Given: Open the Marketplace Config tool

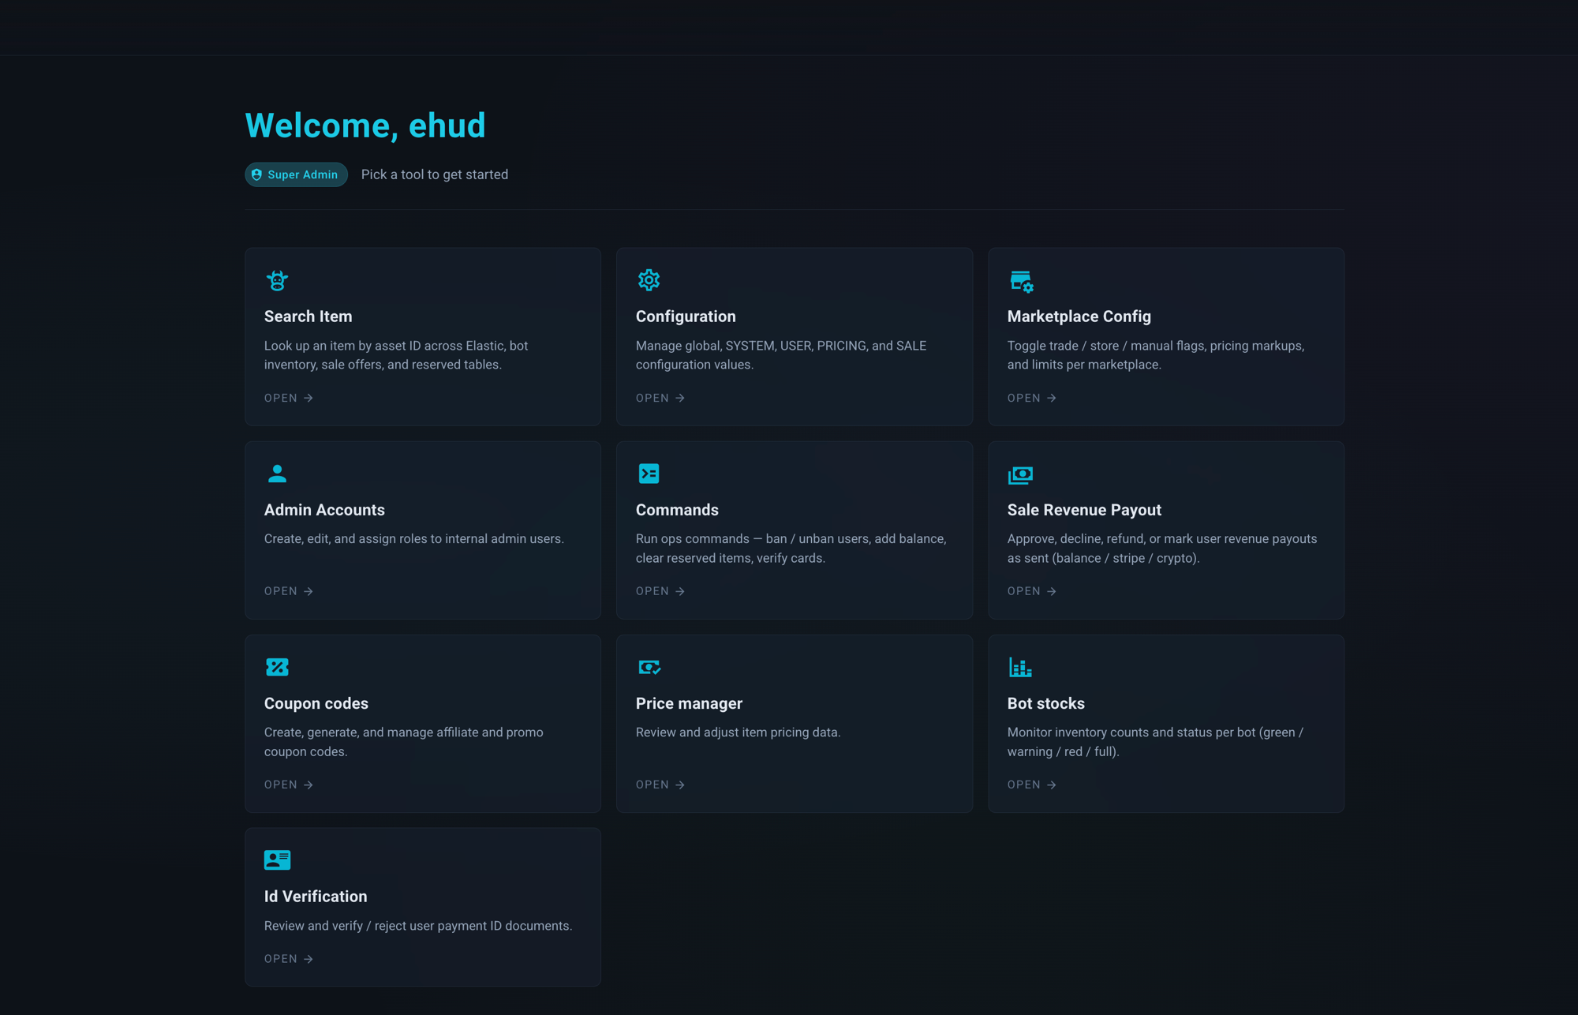Looking at the screenshot, I should [1030, 398].
